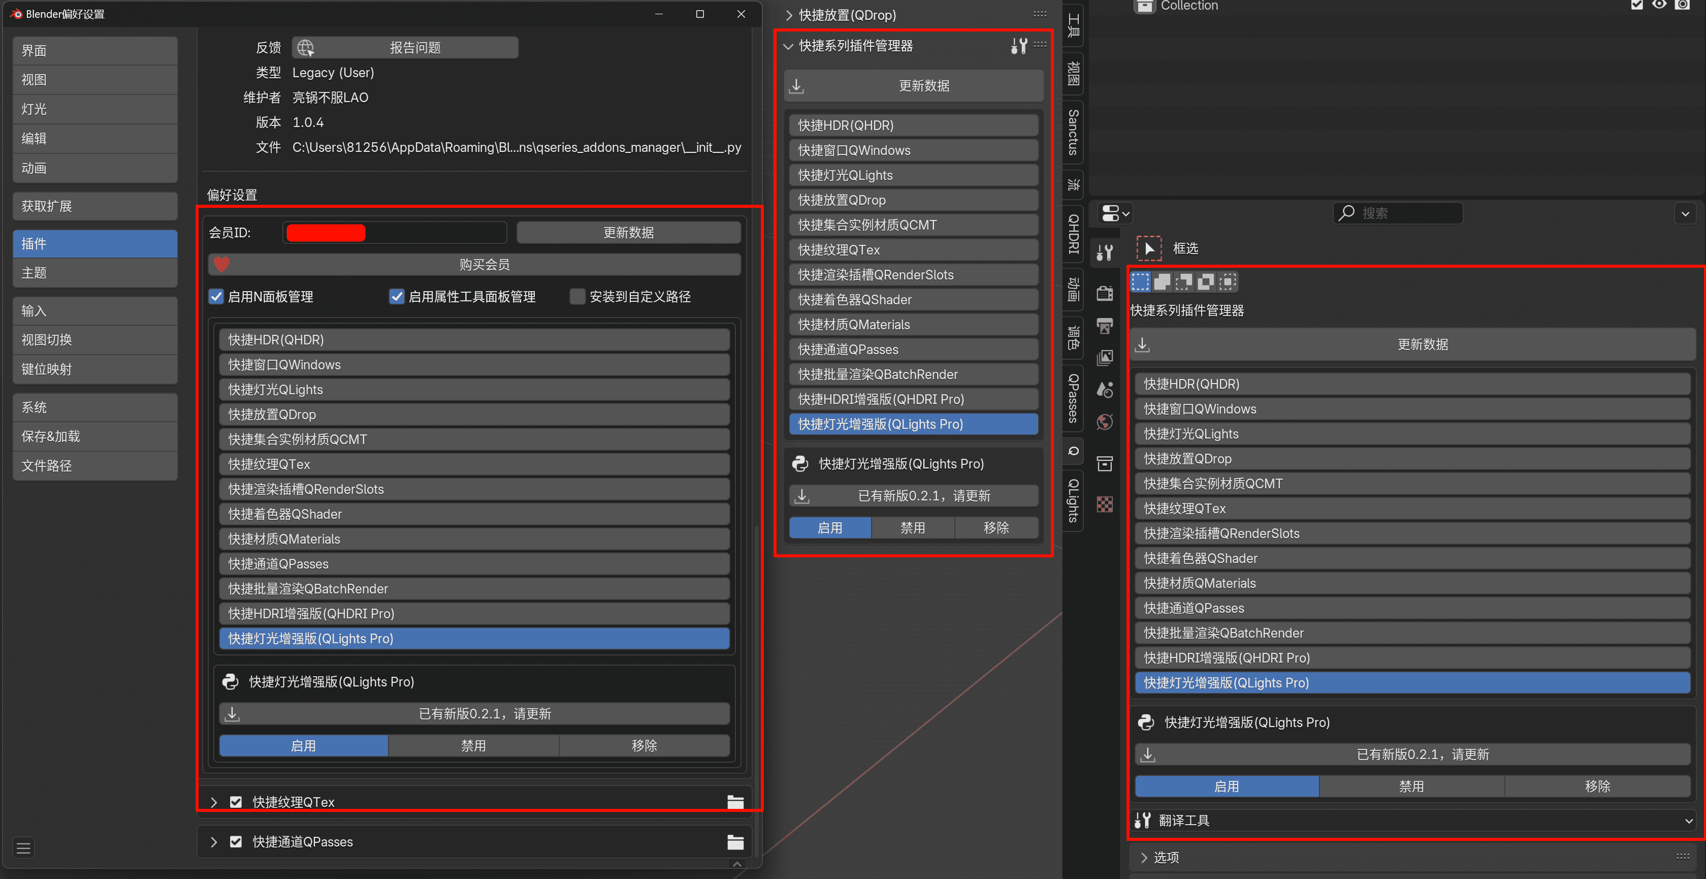This screenshot has width=1706, height=879.
Task: Enable the 安装到自定义路径 checkbox
Action: [x=577, y=296]
